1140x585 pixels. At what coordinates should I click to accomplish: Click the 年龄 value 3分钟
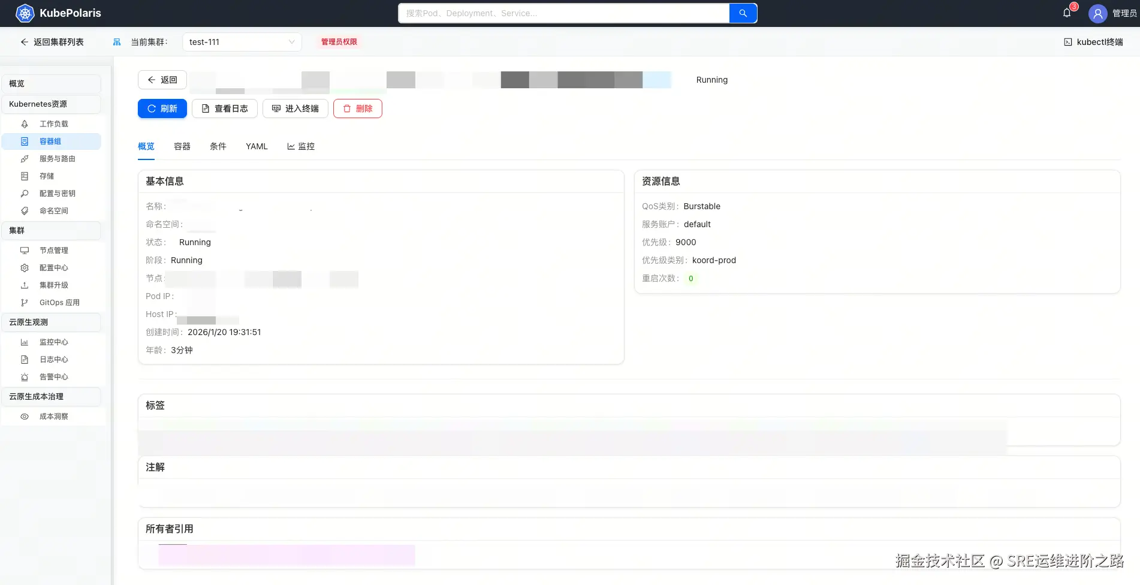[182, 350]
